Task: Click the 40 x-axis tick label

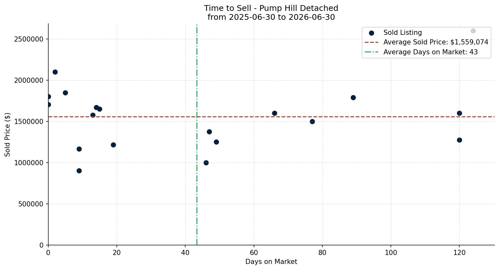Action: pyautogui.click(x=185, y=252)
